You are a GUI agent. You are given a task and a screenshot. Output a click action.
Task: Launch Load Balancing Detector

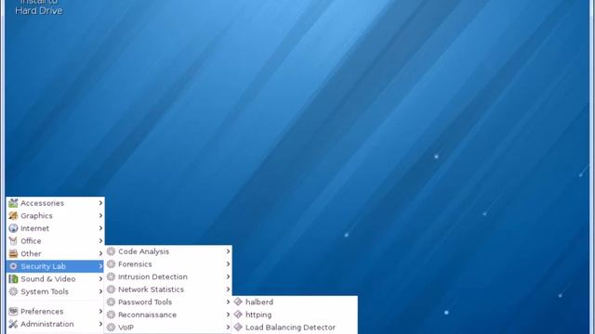[x=295, y=328]
